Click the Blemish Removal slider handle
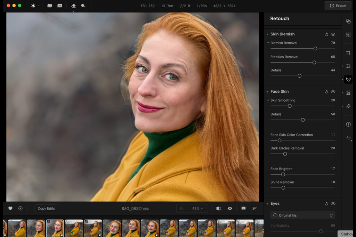The image size is (356, 237). point(315,49)
